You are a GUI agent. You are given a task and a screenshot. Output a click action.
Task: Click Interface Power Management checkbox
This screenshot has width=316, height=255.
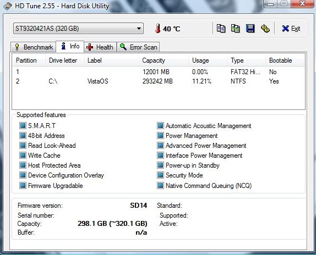[x=160, y=155]
